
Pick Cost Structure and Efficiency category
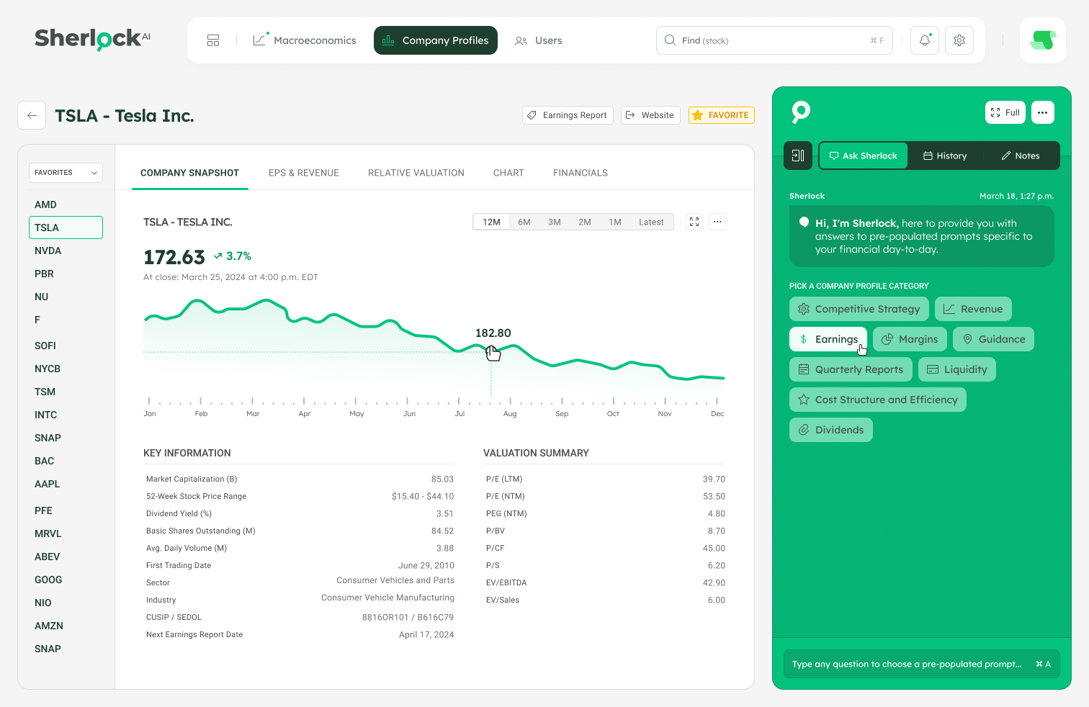tap(878, 400)
